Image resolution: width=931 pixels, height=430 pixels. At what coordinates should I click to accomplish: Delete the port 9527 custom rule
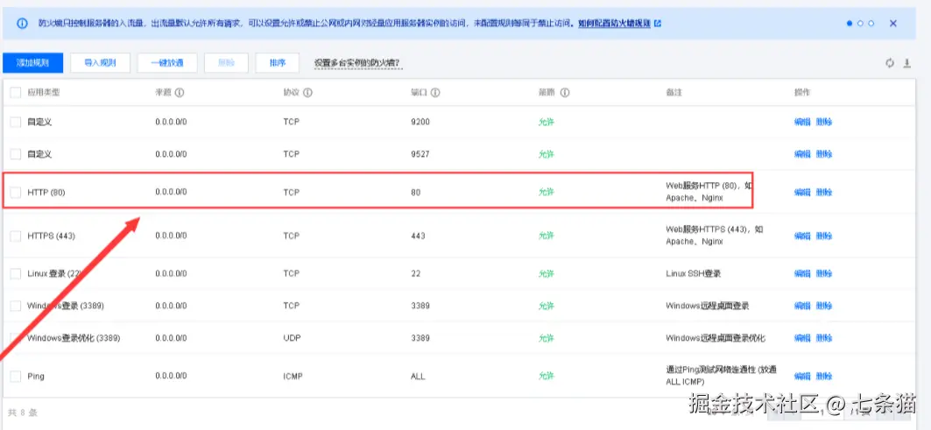[823, 154]
